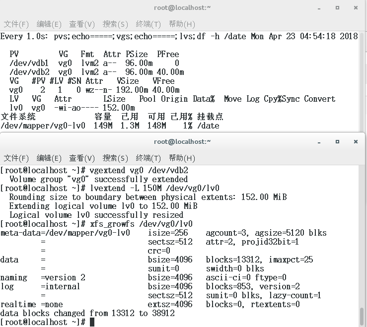The height and width of the screenshot is (327, 367).
Task: Click the date 'Mon Apr 23 04:54:18 2018'
Action: tap(304, 36)
